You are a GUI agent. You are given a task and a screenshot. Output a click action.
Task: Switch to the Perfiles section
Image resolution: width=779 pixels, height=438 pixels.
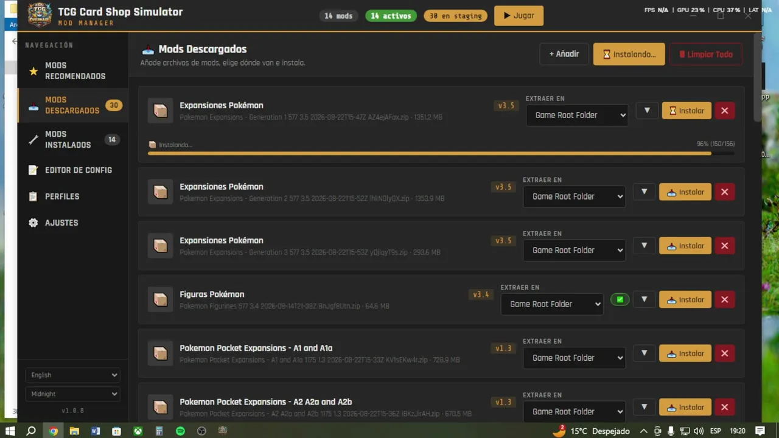[x=73, y=196]
